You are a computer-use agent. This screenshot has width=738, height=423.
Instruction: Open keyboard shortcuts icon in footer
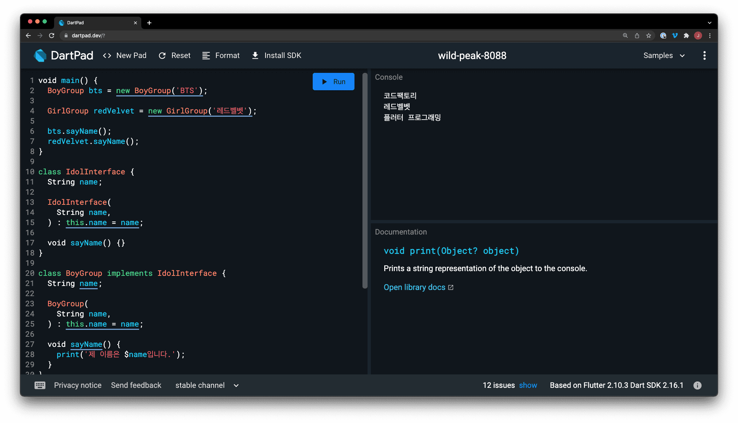click(40, 385)
